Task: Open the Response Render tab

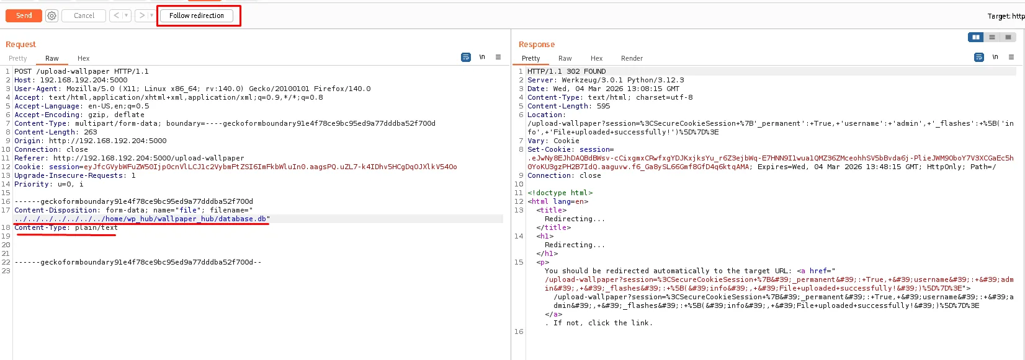Action: tap(632, 58)
